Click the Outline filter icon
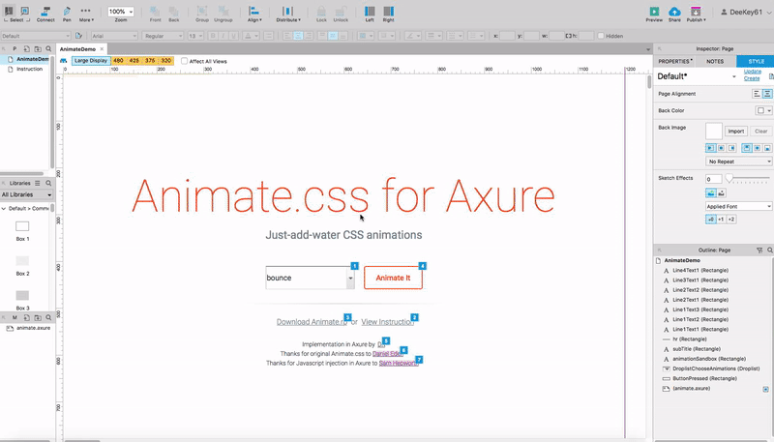This screenshot has width=774, height=442. [759, 250]
